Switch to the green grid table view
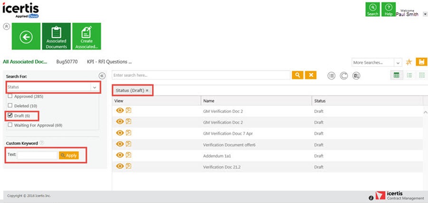The image size is (428, 203). pyautogui.click(x=396, y=75)
